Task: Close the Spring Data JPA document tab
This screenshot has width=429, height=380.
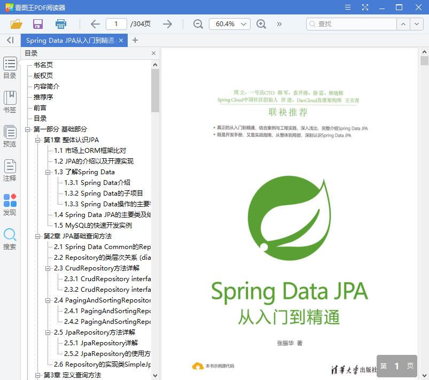Action: [121, 41]
